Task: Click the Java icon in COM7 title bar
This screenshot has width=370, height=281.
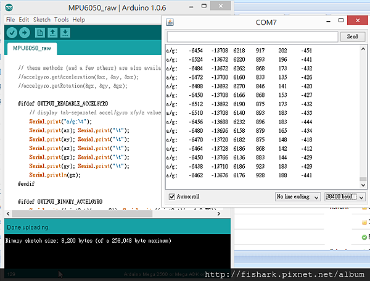Action: (170, 22)
